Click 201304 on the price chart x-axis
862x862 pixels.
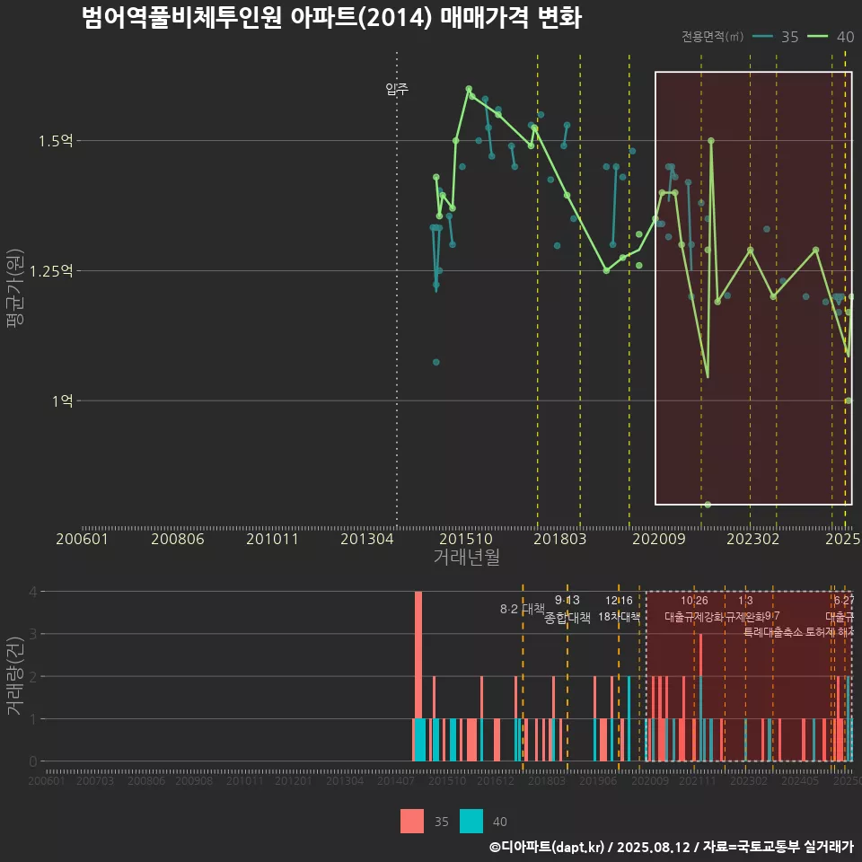367,539
